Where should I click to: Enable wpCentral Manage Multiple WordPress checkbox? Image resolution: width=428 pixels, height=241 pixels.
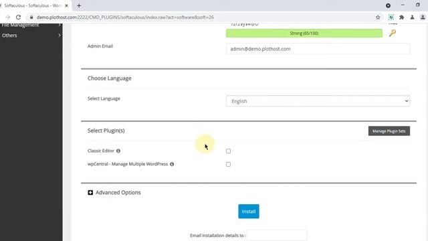tap(228, 165)
